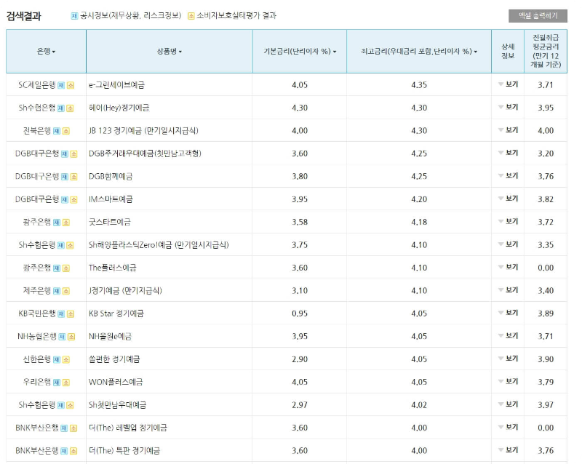Screen dimensions: 582x464
Task: Click the 3.58 base rate cell
Action: pos(300,222)
